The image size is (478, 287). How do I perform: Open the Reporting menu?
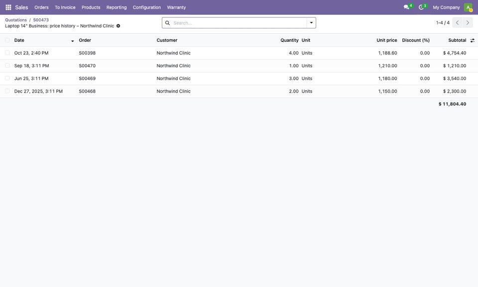pos(117,7)
